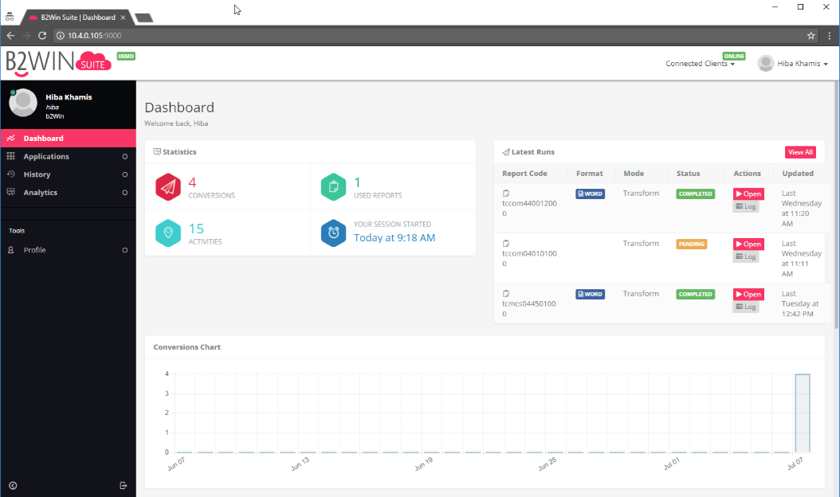Click the Applications grid icon

[x=10, y=156]
